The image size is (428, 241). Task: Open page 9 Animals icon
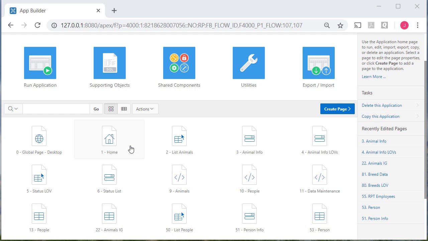click(179, 175)
